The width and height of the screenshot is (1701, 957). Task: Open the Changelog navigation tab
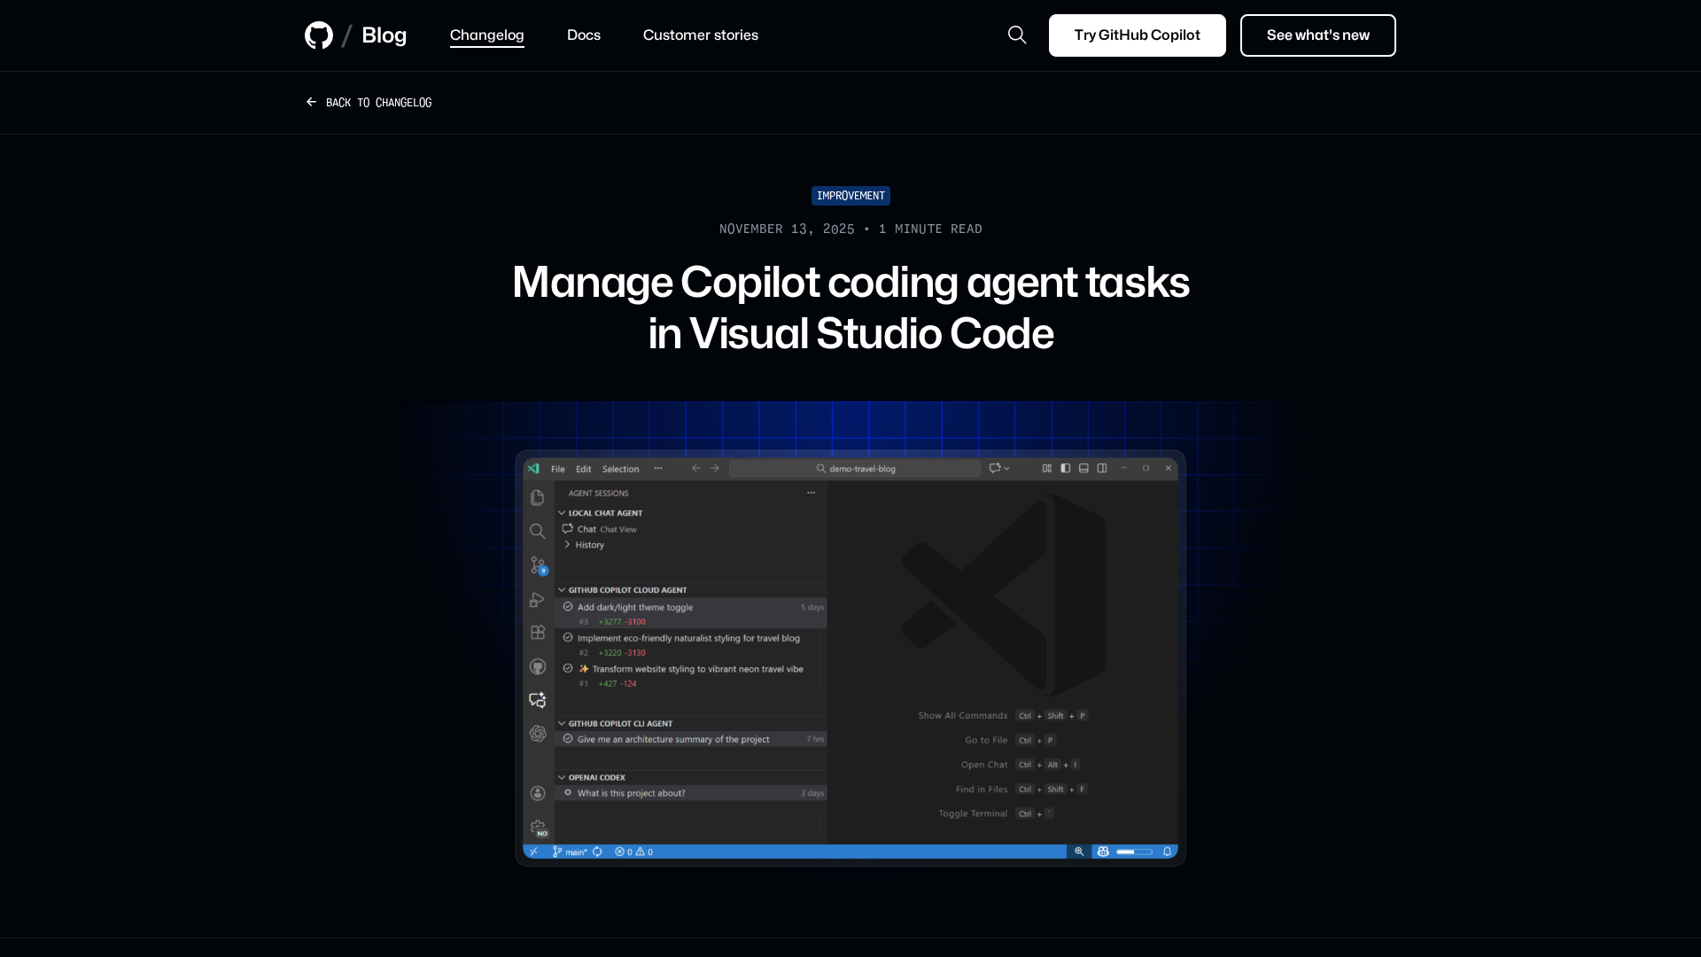click(x=486, y=35)
